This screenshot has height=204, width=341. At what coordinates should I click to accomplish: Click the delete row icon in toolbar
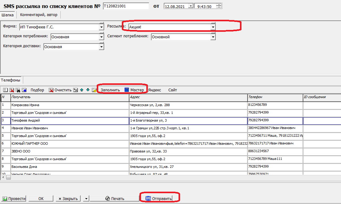(x=11, y=90)
